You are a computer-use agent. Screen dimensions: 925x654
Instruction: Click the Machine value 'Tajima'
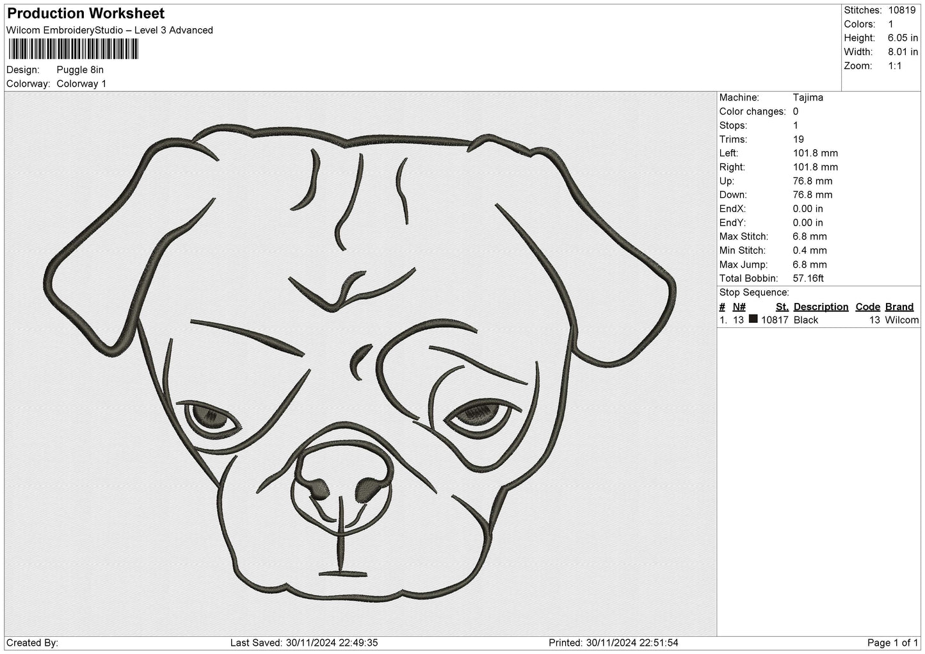[808, 97]
